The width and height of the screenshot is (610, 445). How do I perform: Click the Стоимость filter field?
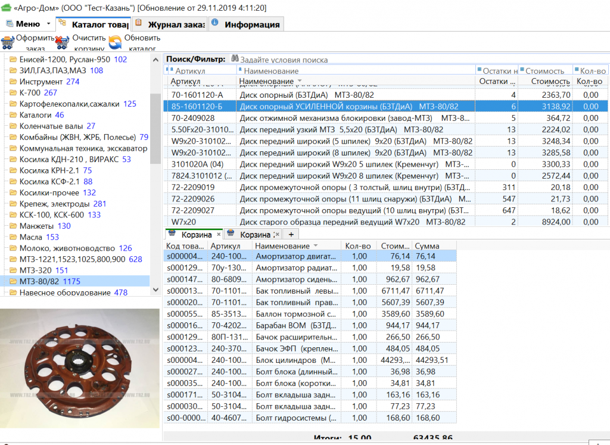click(546, 71)
